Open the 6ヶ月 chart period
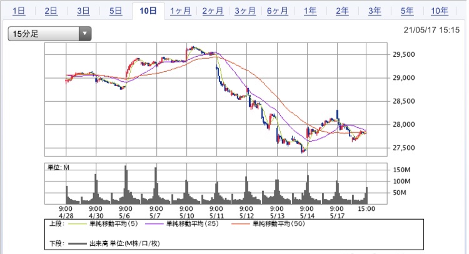The height and width of the screenshot is (254, 469). coord(277,11)
